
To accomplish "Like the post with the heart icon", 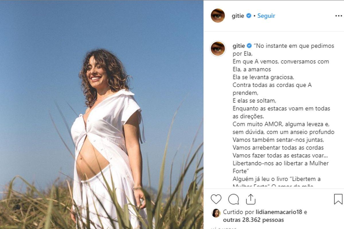I will (x=216, y=199).
